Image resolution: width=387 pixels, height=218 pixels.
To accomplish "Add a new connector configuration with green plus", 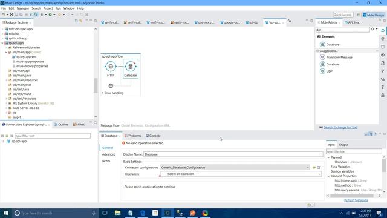I will click(314, 168).
